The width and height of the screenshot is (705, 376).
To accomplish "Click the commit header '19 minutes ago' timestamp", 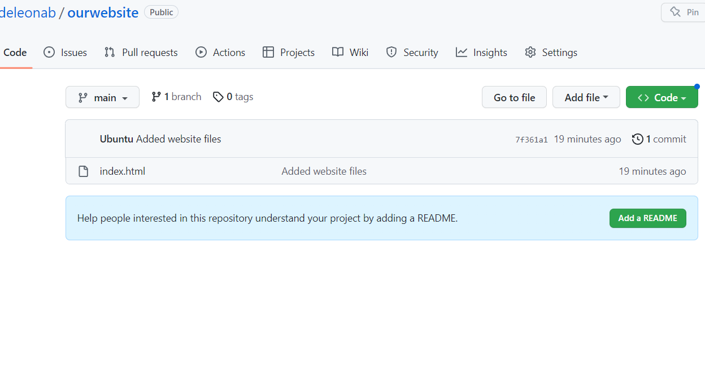I will click(x=587, y=139).
